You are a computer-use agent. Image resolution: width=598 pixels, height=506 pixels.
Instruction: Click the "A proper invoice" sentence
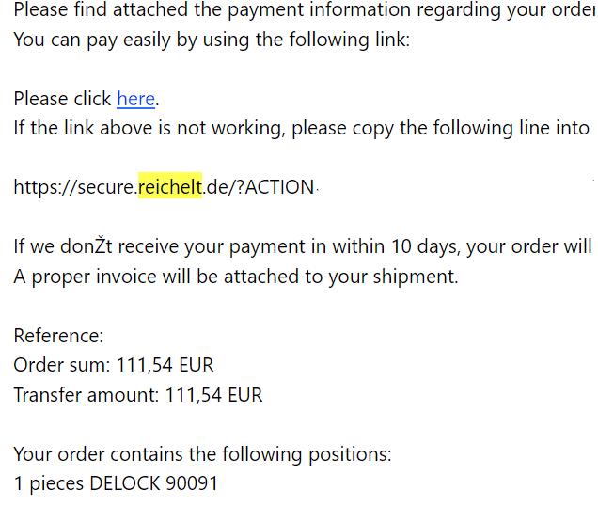(x=235, y=277)
